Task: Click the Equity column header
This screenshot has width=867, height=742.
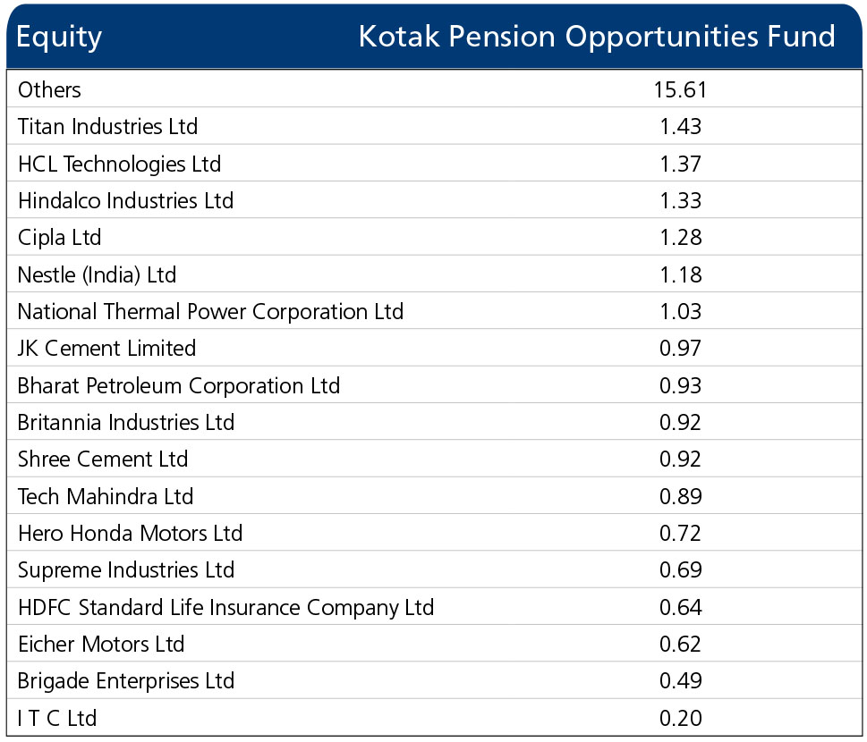Action: (x=59, y=37)
